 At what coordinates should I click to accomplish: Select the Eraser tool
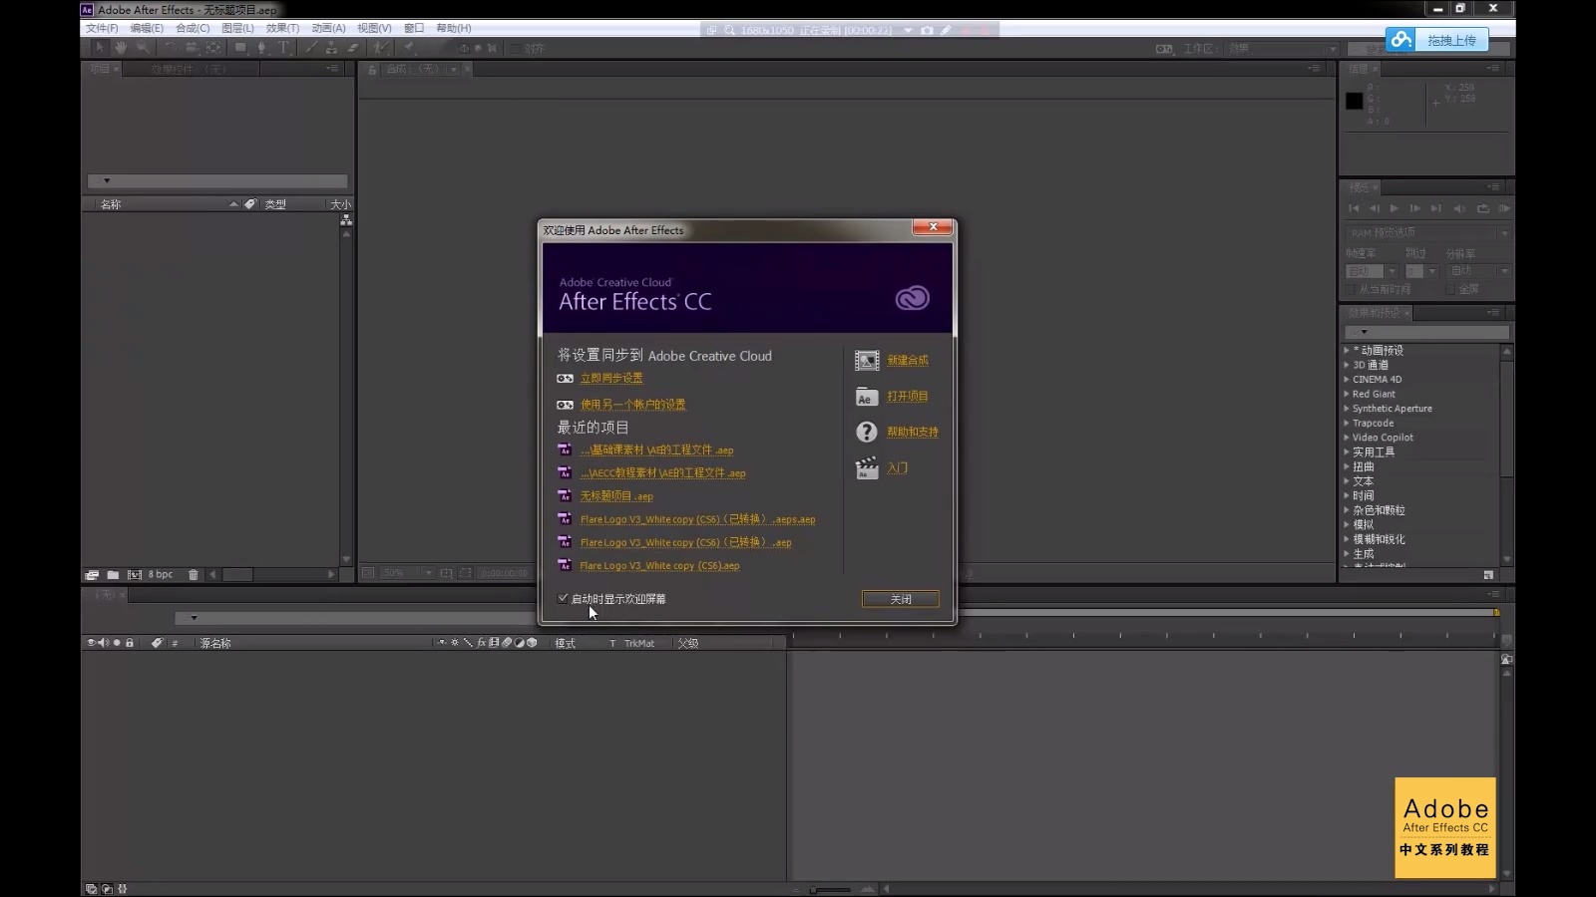pyautogui.click(x=352, y=47)
